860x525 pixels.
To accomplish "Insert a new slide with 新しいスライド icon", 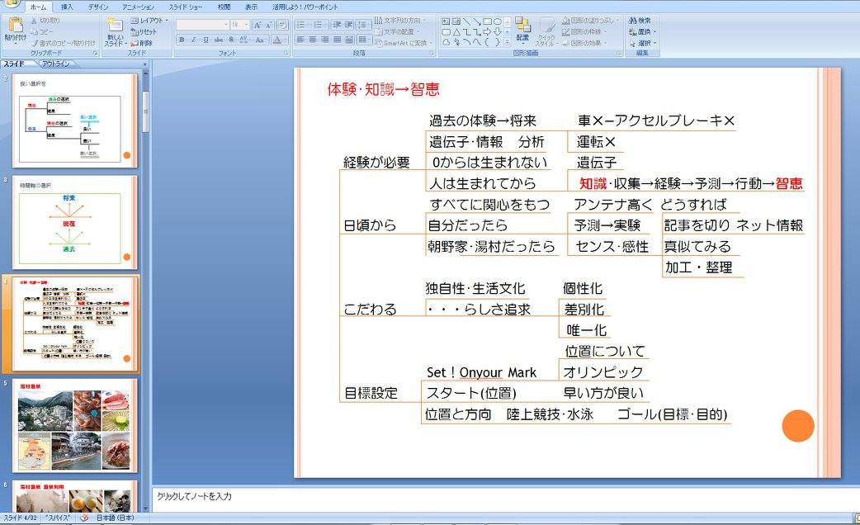I will pos(115,24).
